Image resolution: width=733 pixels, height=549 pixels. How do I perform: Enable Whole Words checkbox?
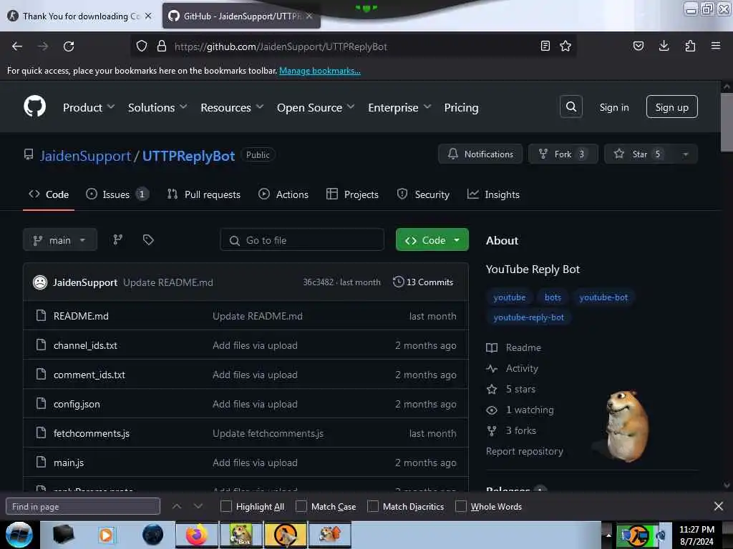pos(460,506)
